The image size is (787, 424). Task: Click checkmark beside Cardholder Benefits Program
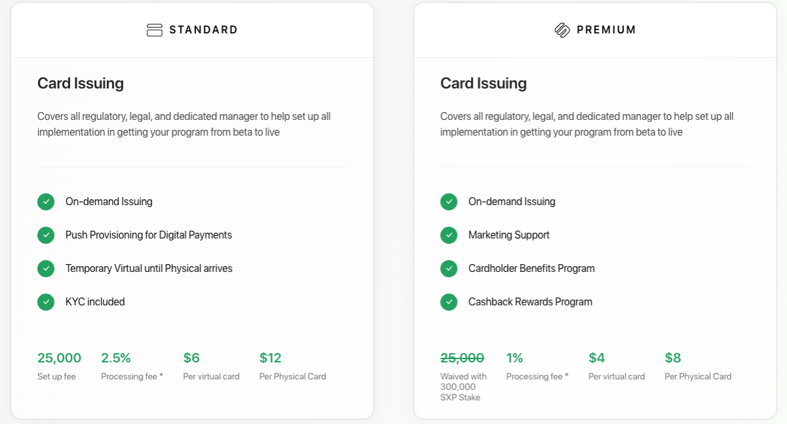pyautogui.click(x=449, y=269)
